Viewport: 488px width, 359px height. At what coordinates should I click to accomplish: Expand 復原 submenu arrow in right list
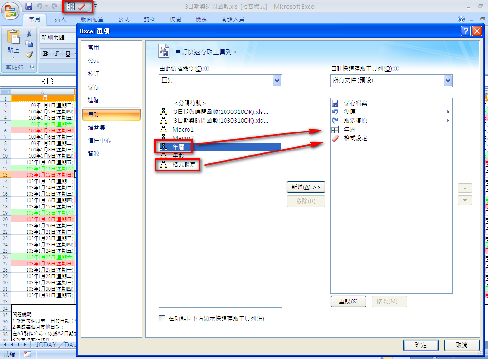pyautogui.click(x=448, y=112)
